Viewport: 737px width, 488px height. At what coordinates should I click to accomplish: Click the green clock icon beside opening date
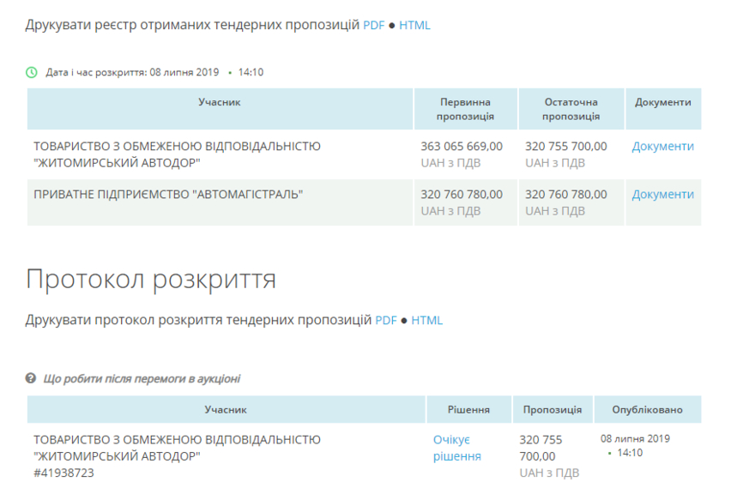pos(32,72)
